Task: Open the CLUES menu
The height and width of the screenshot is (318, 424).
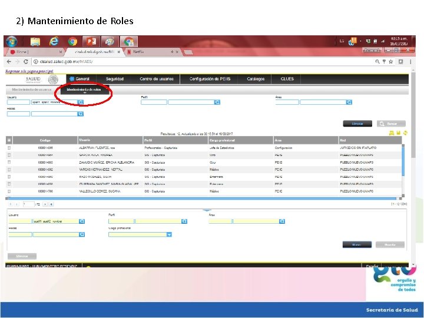Action: point(287,79)
